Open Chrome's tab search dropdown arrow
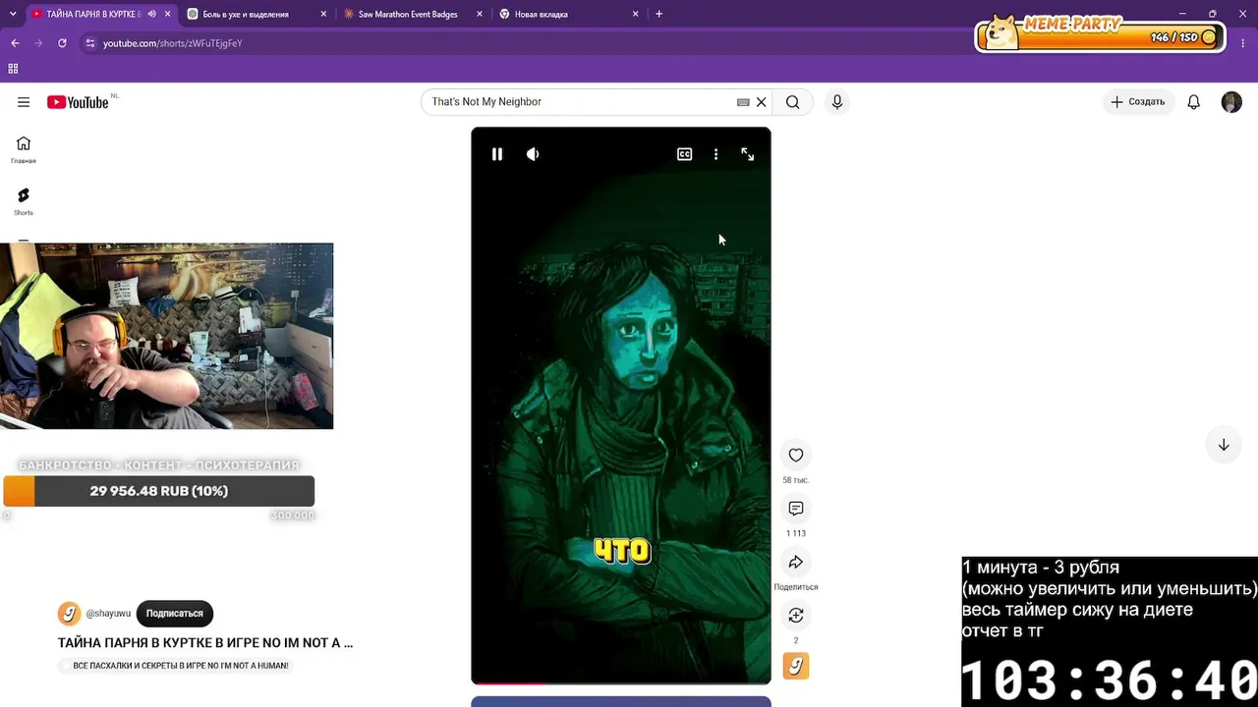This screenshot has width=1258, height=707. point(13,14)
